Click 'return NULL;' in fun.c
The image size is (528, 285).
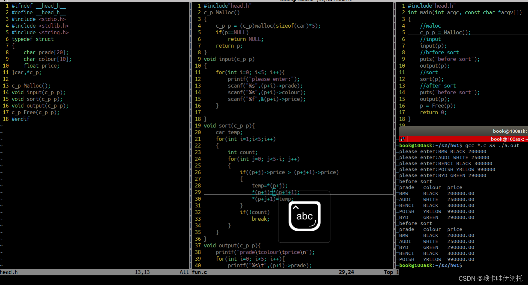coord(246,39)
